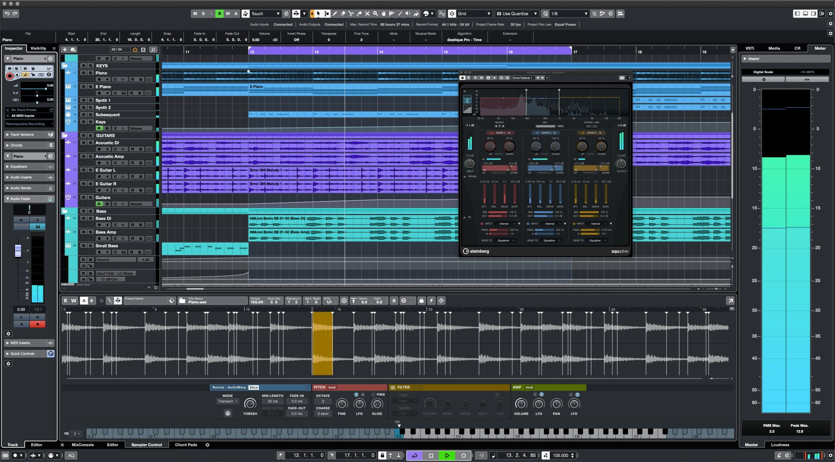Select the Zoom magnifier tool
This screenshot has height=462, width=835.
click(376, 14)
